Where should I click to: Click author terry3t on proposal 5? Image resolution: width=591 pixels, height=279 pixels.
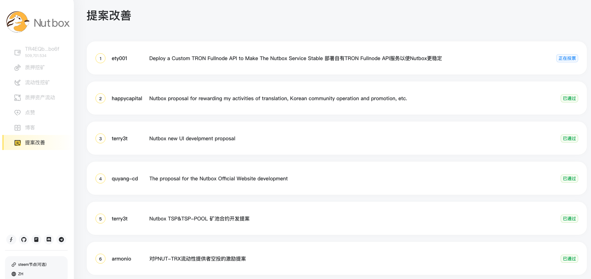click(x=120, y=219)
